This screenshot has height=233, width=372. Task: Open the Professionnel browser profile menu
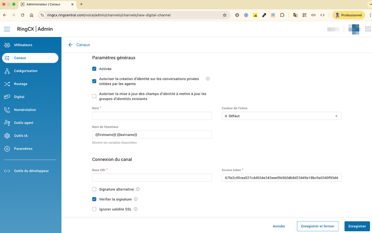(348, 15)
